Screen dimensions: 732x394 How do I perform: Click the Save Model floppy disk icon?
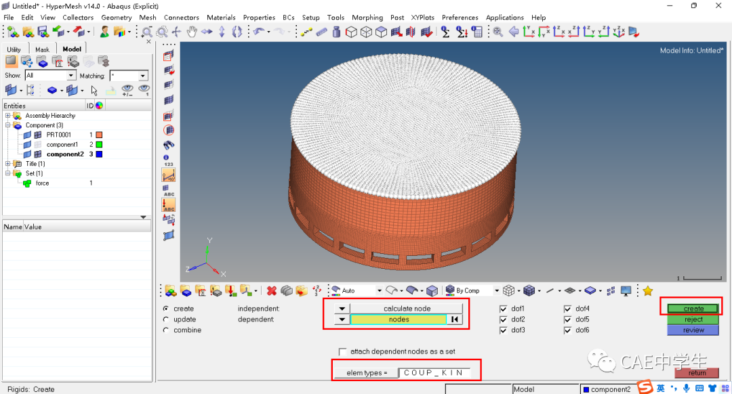42,32
